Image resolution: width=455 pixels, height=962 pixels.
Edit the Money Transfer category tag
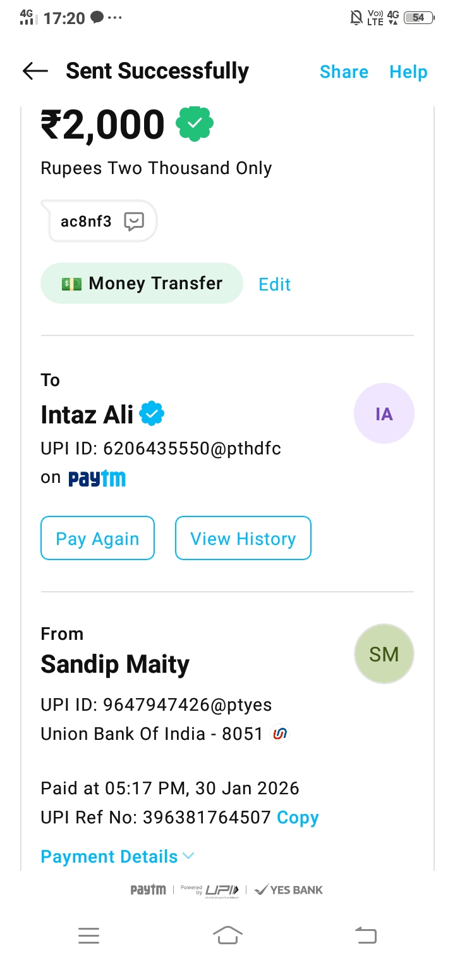click(x=275, y=284)
